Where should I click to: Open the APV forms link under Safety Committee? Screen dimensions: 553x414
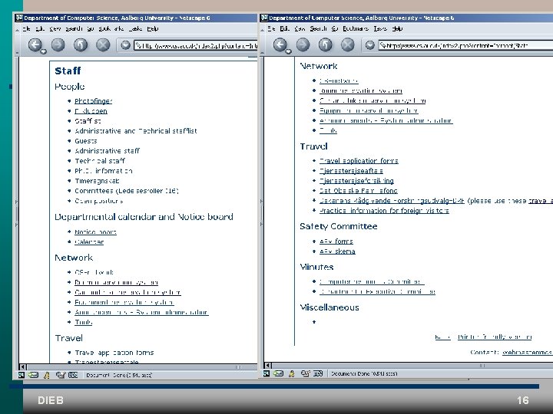336,242
